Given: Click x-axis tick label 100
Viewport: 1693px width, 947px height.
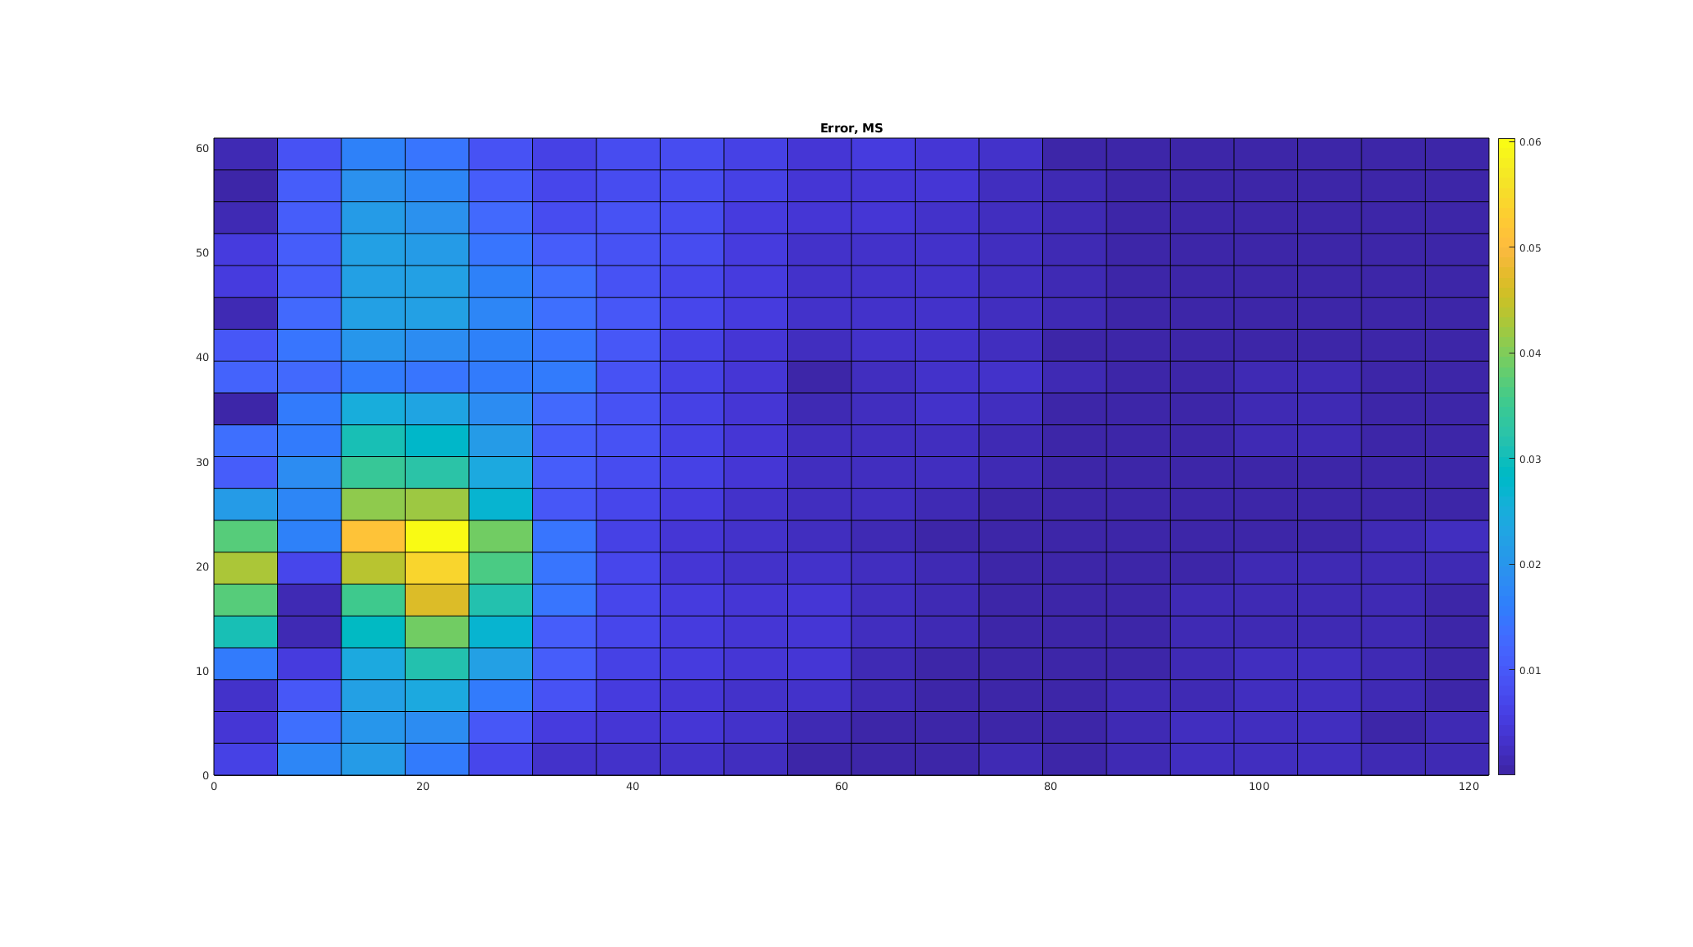Looking at the screenshot, I should pos(1259,787).
